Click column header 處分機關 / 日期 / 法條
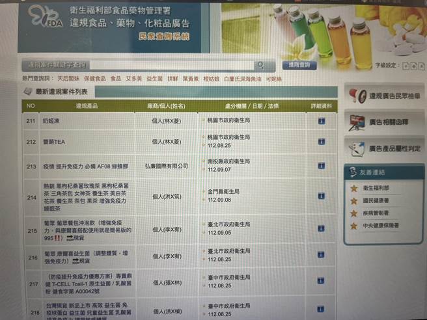 pyautogui.click(x=252, y=106)
